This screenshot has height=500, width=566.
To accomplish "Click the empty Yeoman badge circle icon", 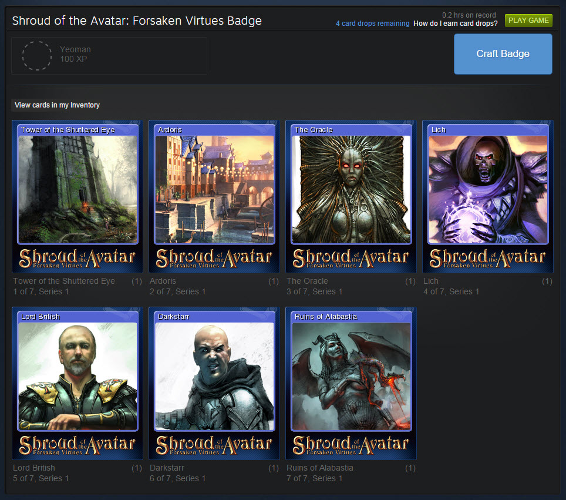I will point(37,56).
